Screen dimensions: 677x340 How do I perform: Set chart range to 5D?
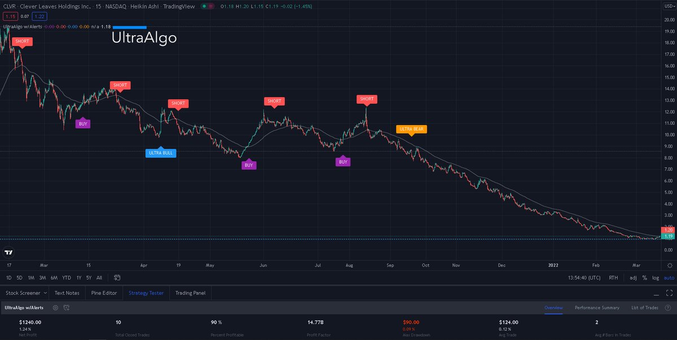point(20,277)
